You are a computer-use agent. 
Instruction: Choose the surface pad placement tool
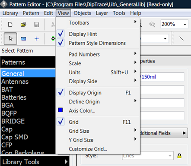coord(23,39)
